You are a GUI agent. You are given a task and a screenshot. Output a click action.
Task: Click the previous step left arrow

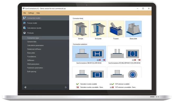pyautogui.click(x=25, y=87)
